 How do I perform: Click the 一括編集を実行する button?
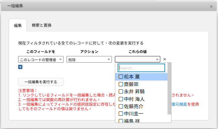click(x=41, y=82)
